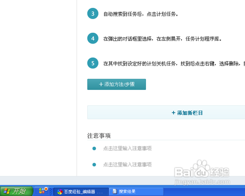The width and height of the screenshot is (245, 196).
Task: Click the 注意事项 section heading
Action: (x=99, y=135)
